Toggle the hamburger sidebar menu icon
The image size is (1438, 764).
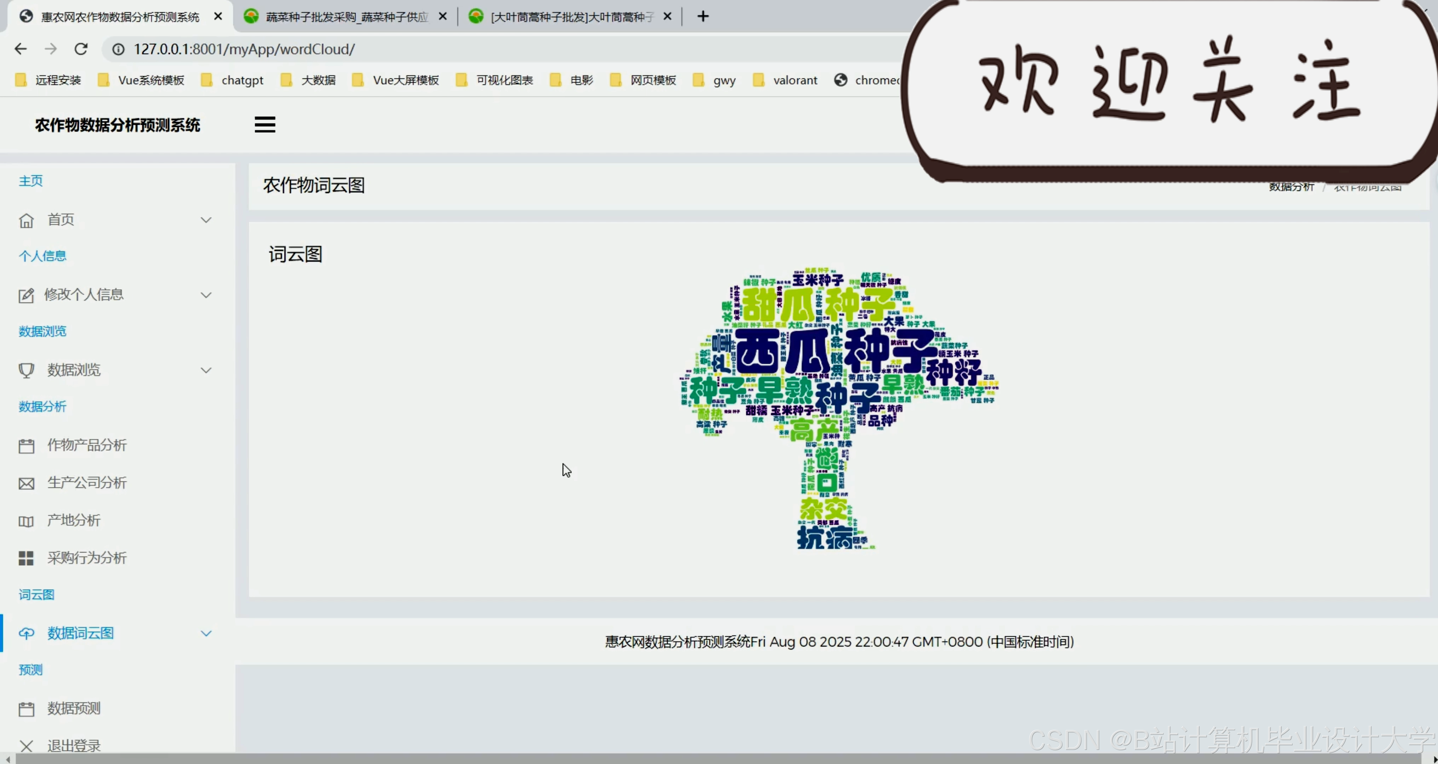pos(265,125)
